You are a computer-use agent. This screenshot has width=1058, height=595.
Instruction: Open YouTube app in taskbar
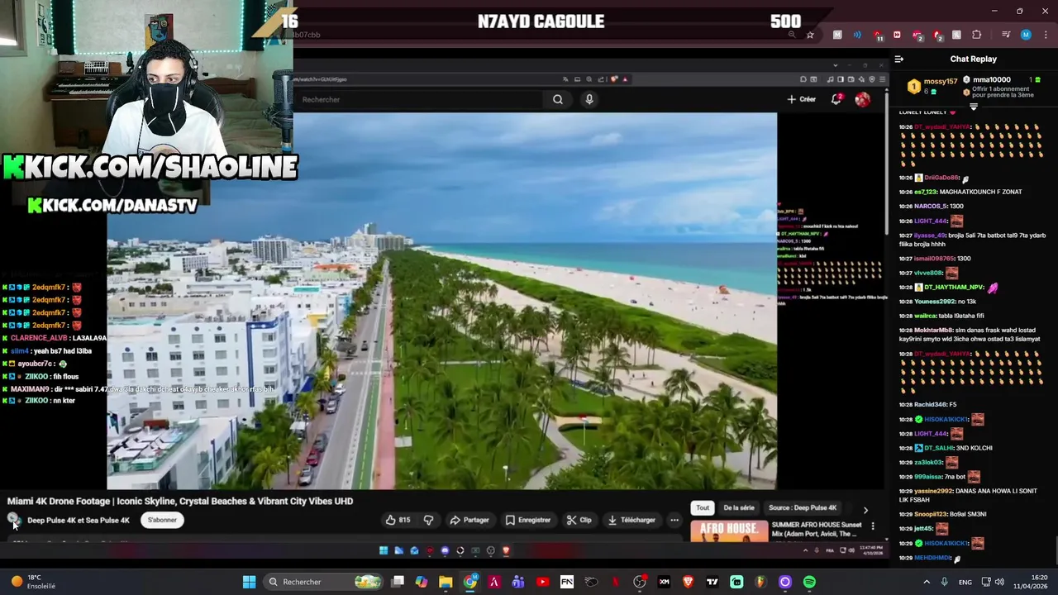(x=542, y=582)
